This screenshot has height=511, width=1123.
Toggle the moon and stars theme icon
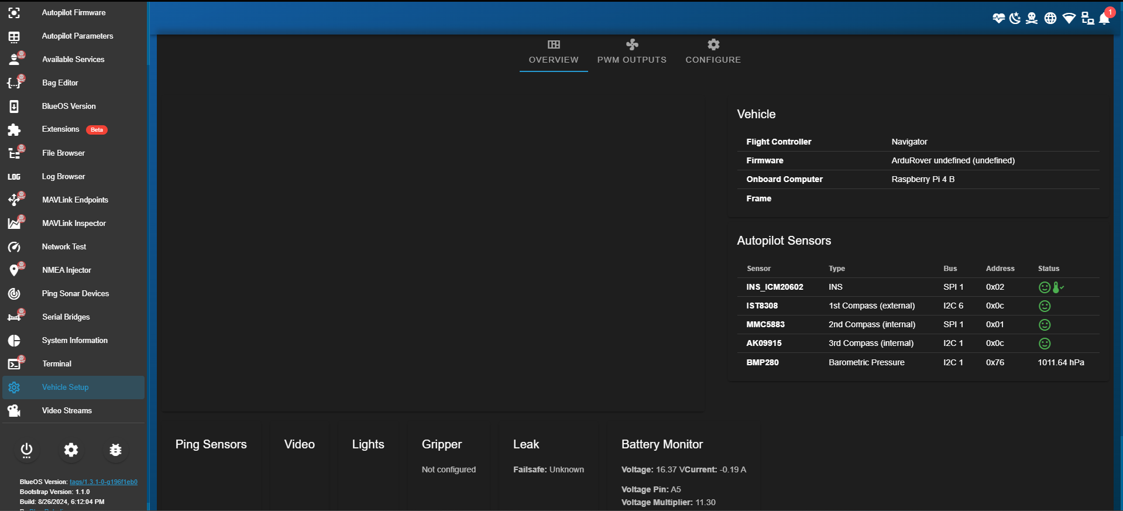(x=1015, y=18)
